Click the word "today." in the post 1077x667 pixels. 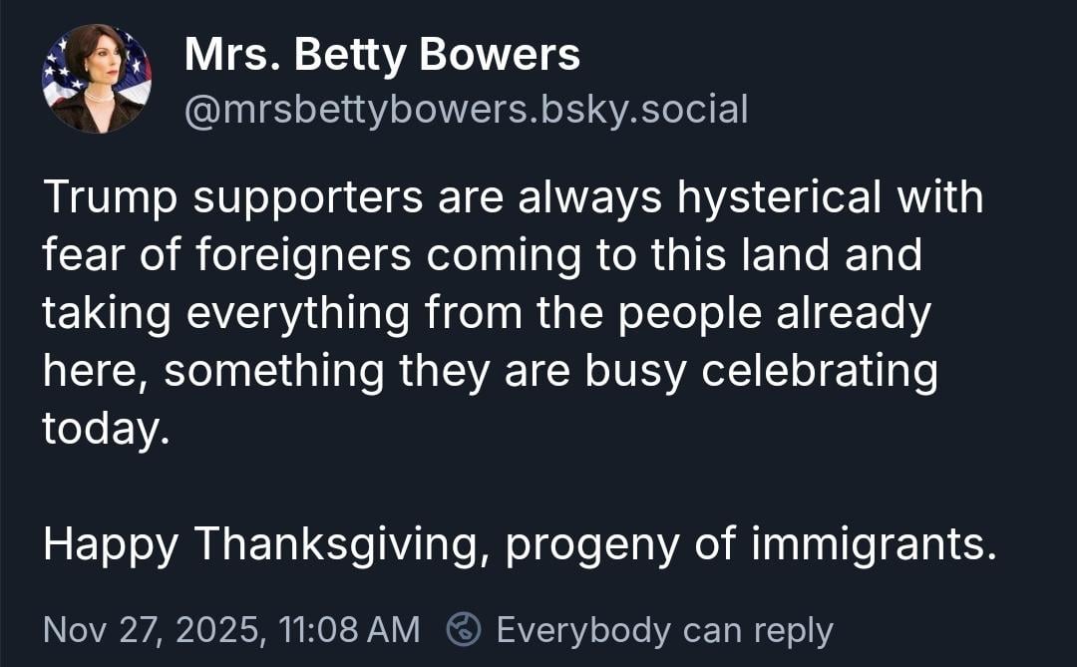tap(100, 429)
